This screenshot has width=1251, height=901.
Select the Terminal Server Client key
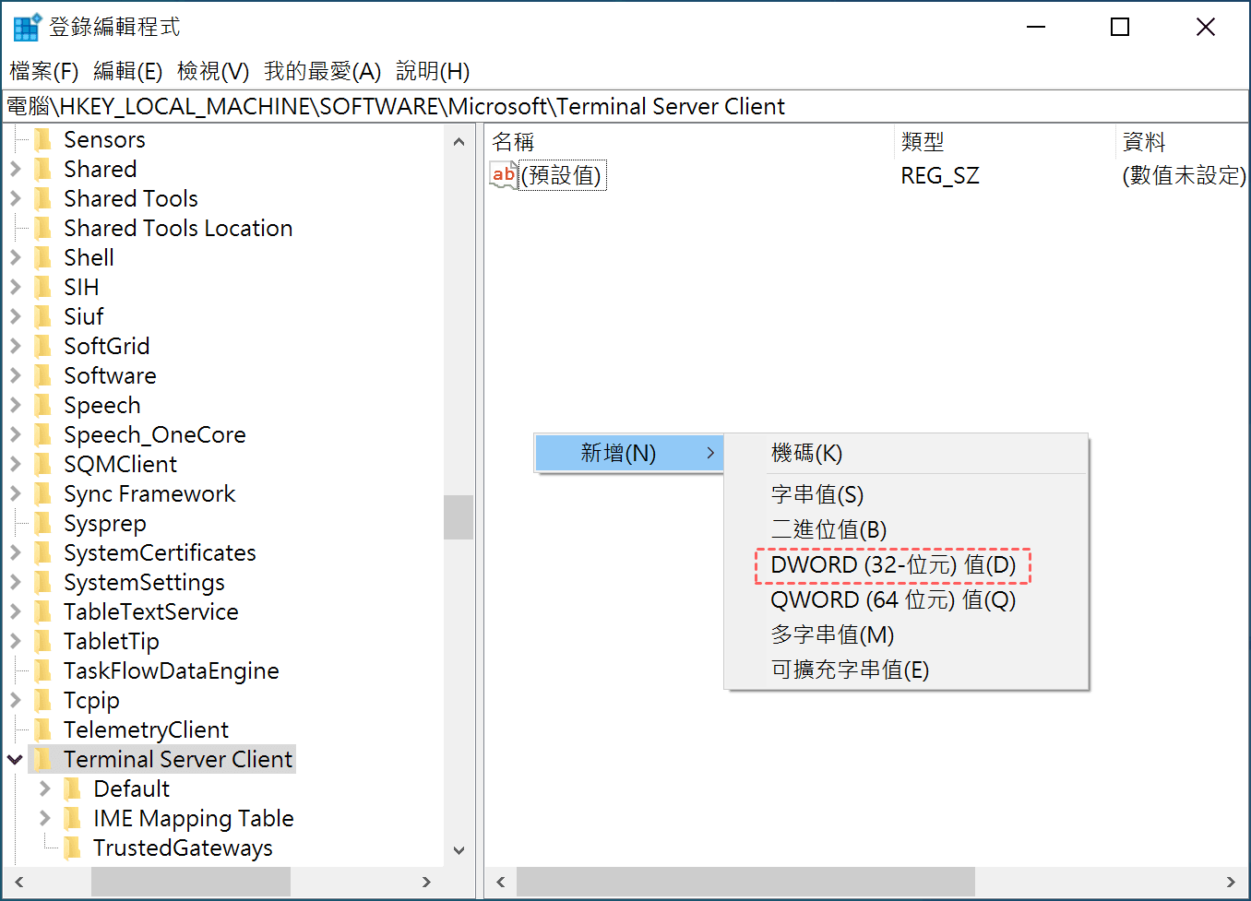coord(177,760)
